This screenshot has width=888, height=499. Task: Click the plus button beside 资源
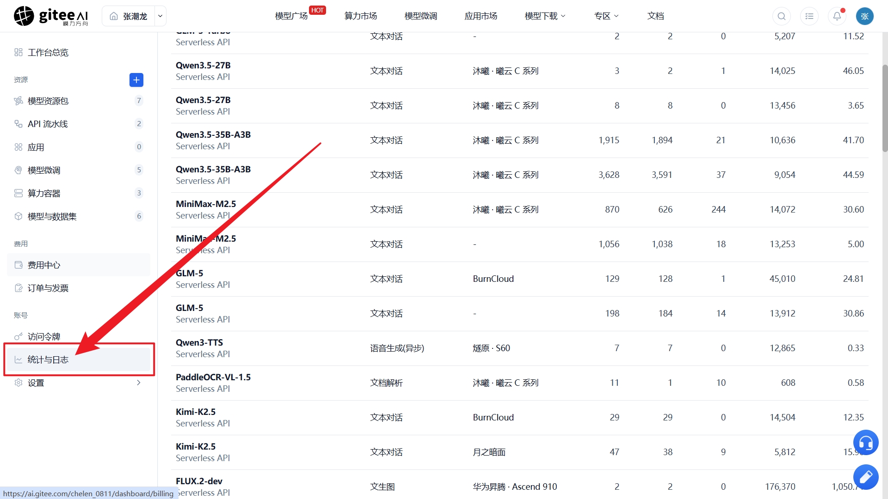[x=136, y=80]
